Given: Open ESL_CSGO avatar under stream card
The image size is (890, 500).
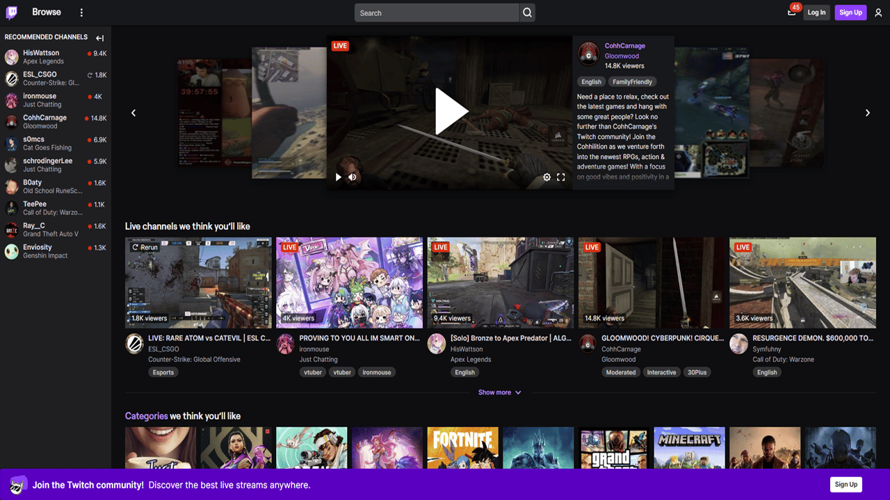Looking at the screenshot, I should pos(134,344).
